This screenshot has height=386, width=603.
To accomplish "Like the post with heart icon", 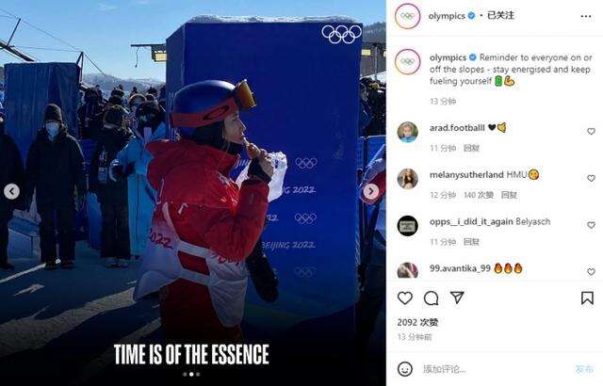I will click(x=405, y=298).
